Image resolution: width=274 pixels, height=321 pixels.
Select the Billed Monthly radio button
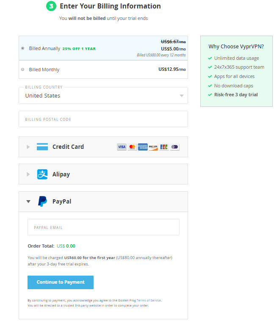(x=23, y=70)
